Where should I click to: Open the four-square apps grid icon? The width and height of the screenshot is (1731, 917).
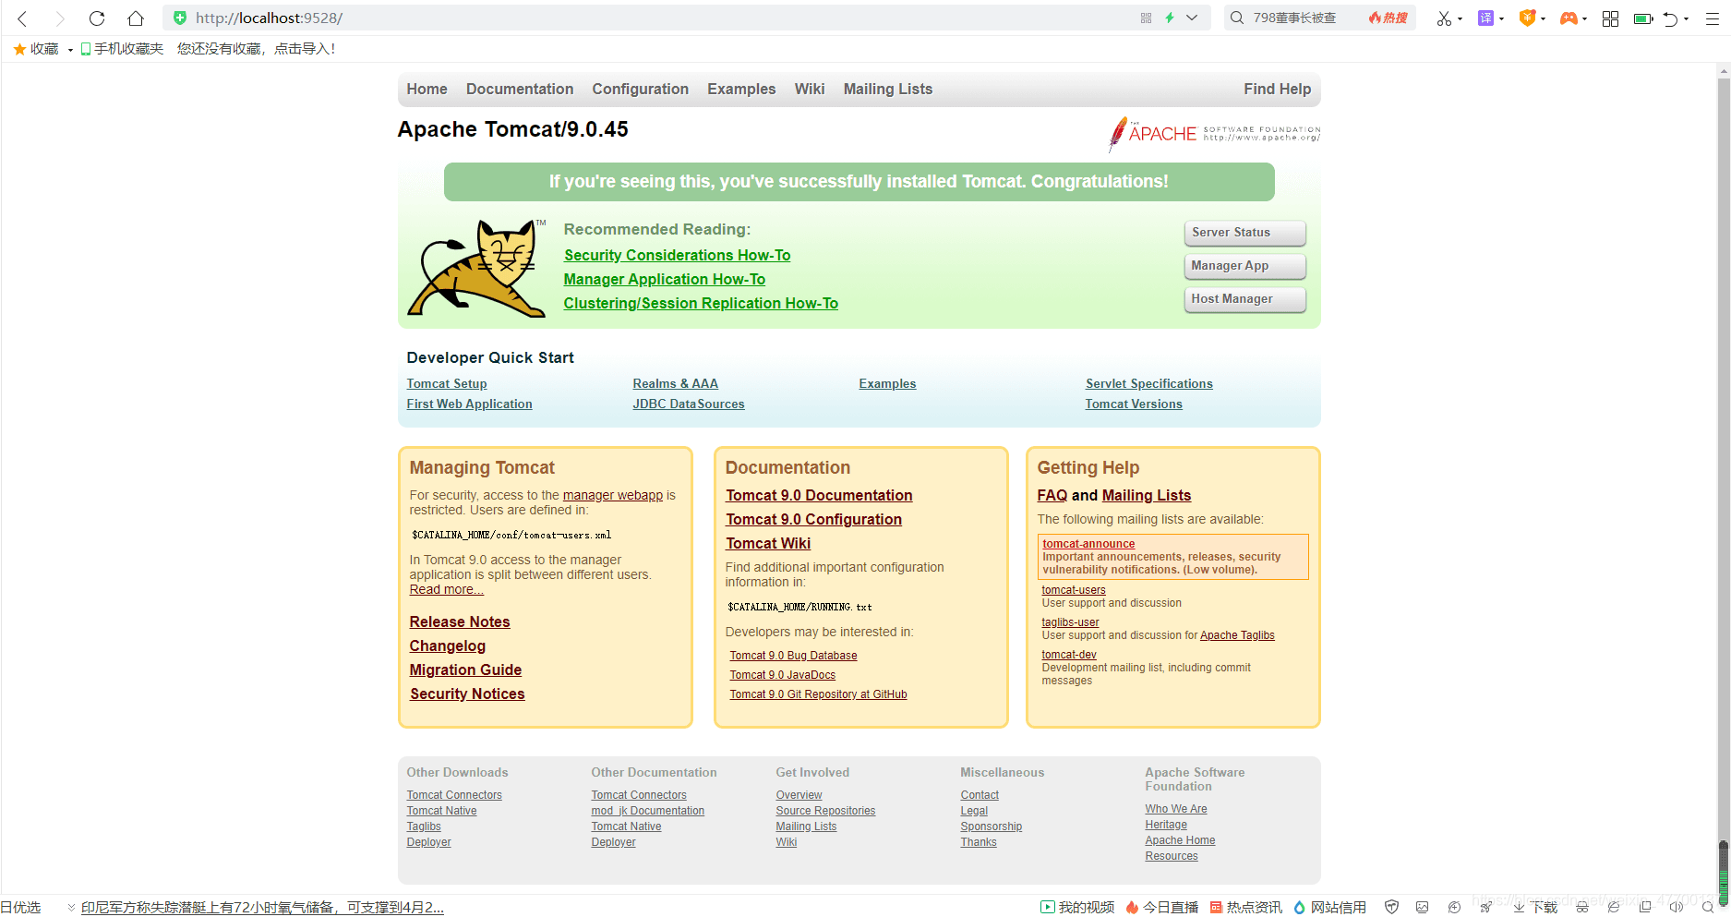[x=1610, y=18]
